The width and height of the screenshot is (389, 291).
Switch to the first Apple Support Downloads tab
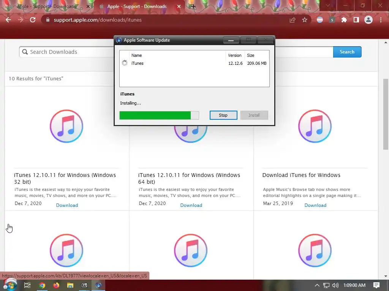46,7
